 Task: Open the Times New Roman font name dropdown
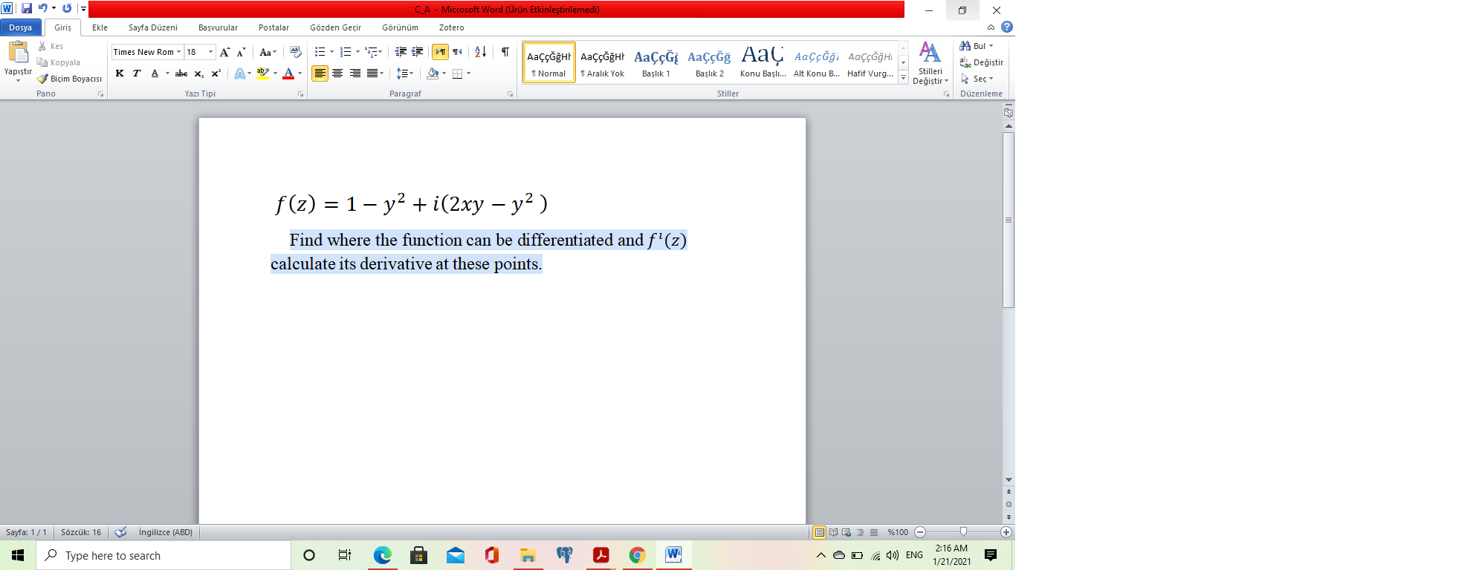(178, 52)
